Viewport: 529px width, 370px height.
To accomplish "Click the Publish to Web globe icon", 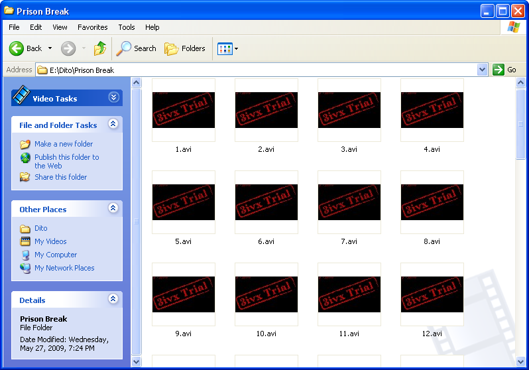I will pyautogui.click(x=25, y=158).
